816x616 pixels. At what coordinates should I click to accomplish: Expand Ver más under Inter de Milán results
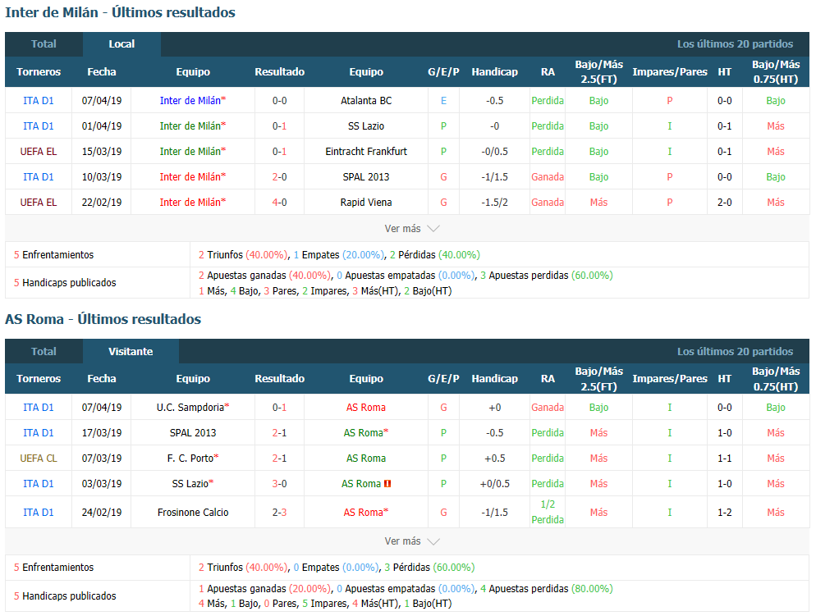point(411,229)
